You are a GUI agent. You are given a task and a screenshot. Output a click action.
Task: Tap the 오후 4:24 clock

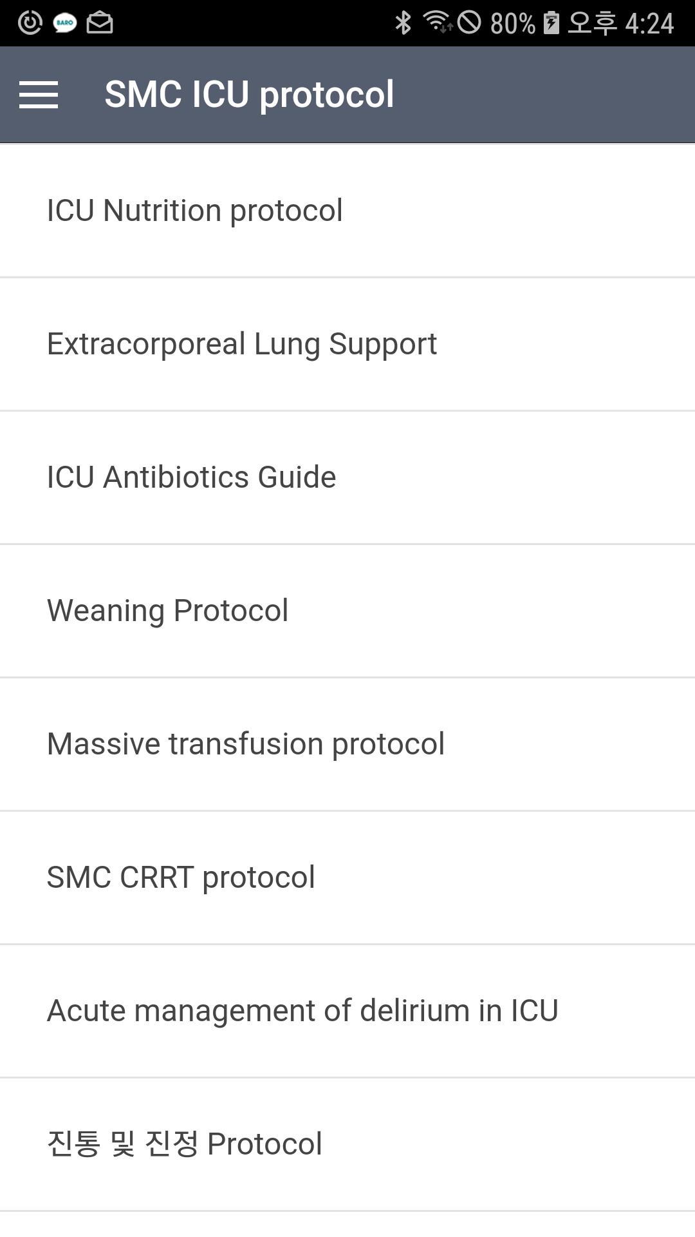620,23
